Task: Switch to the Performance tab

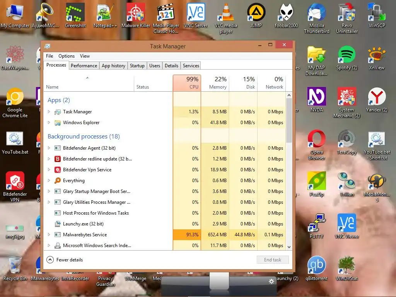Action: coord(84,66)
